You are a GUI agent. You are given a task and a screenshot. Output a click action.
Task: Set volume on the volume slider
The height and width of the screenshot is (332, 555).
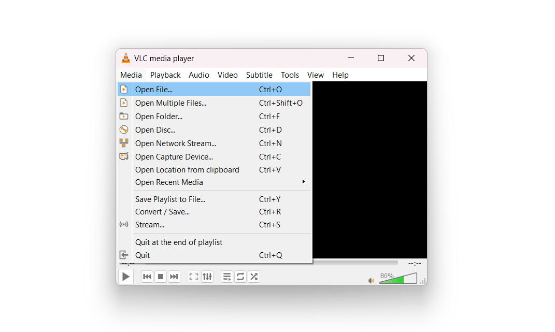[398, 278]
